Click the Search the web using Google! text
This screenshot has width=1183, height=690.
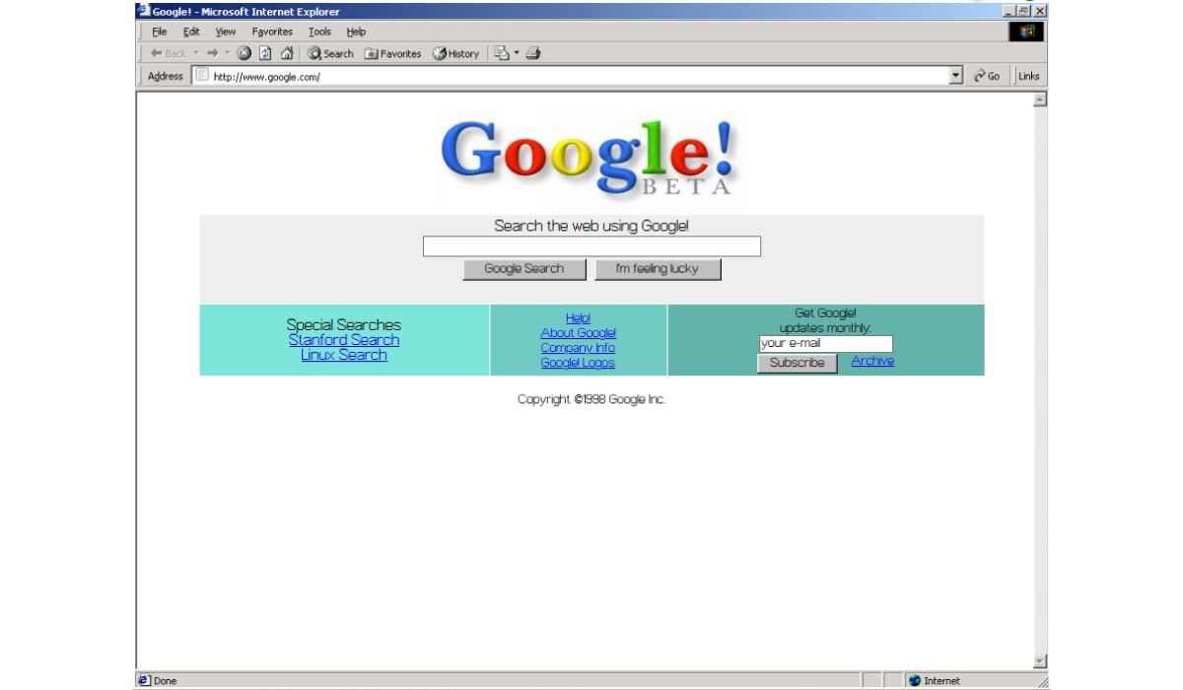(x=591, y=226)
